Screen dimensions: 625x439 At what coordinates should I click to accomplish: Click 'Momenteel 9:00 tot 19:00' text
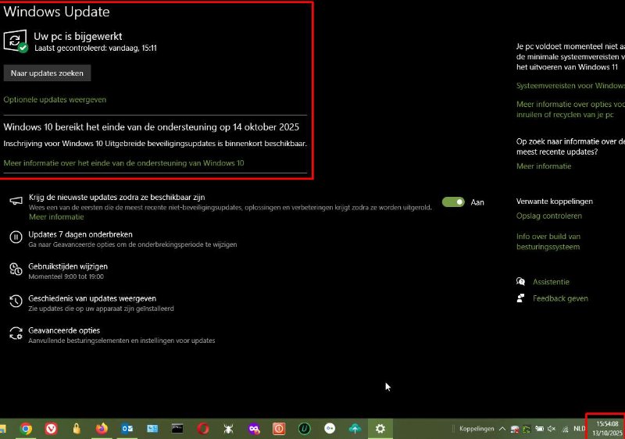tap(66, 277)
